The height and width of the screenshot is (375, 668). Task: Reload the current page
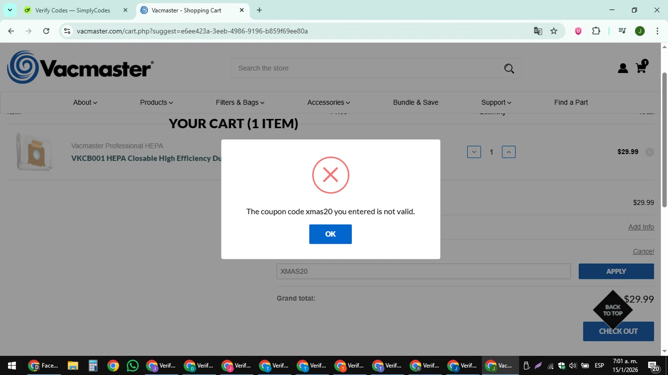pyautogui.click(x=46, y=31)
